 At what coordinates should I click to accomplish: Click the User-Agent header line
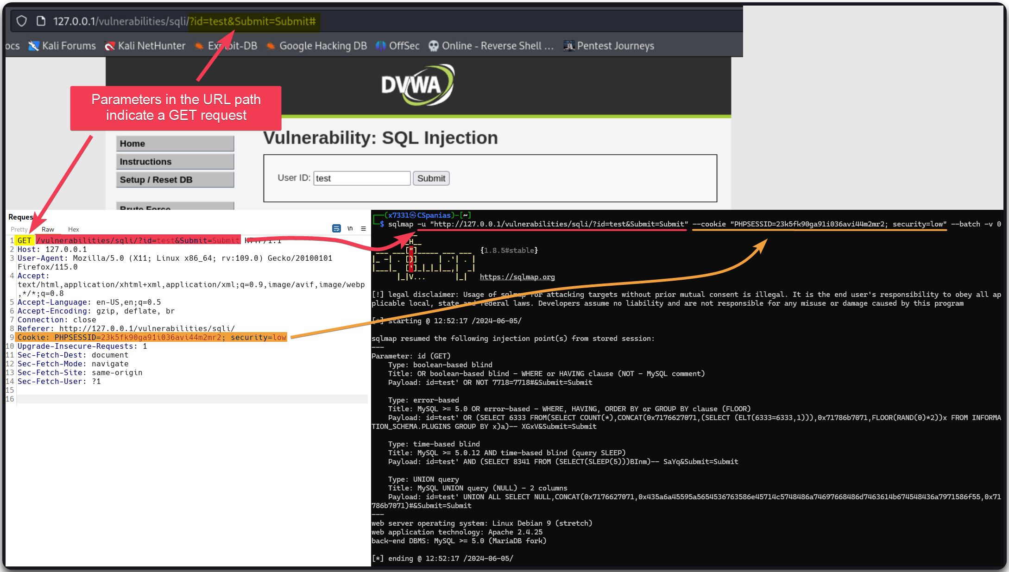click(x=175, y=263)
